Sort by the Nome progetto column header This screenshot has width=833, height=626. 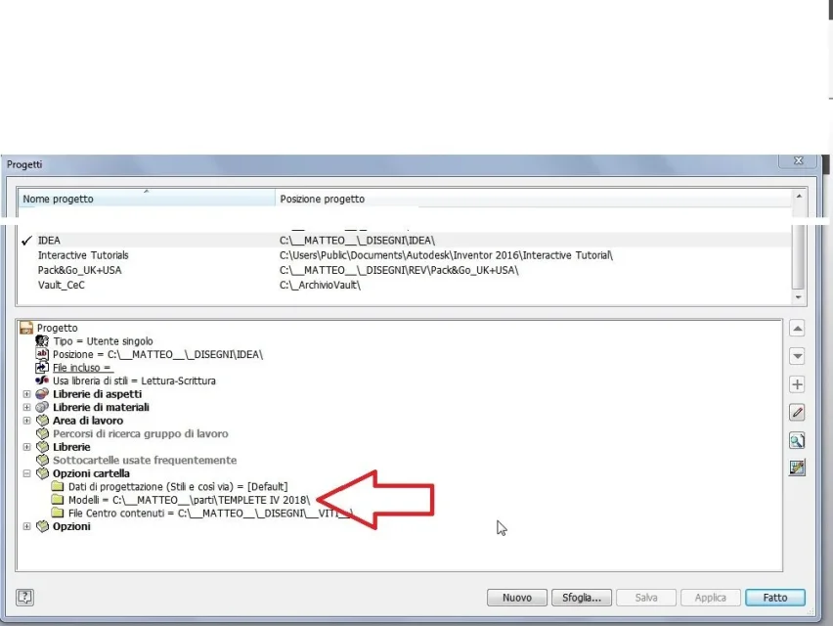click(146, 199)
